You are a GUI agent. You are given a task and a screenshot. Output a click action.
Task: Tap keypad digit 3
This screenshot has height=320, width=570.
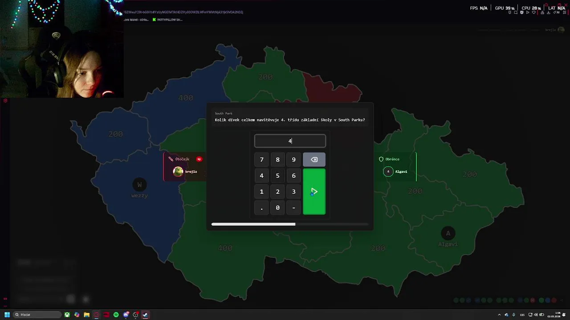click(x=293, y=192)
